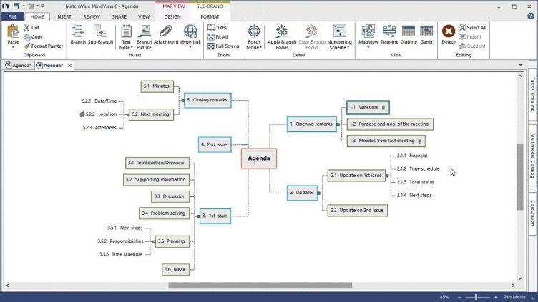The width and height of the screenshot is (538, 302).
Task: Open the VIEW ribbon tab
Action: click(144, 16)
